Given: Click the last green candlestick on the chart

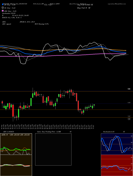Looking at the screenshot, I should (94, 106).
